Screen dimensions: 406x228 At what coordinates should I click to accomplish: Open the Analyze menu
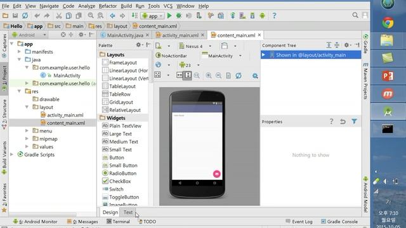point(86,6)
